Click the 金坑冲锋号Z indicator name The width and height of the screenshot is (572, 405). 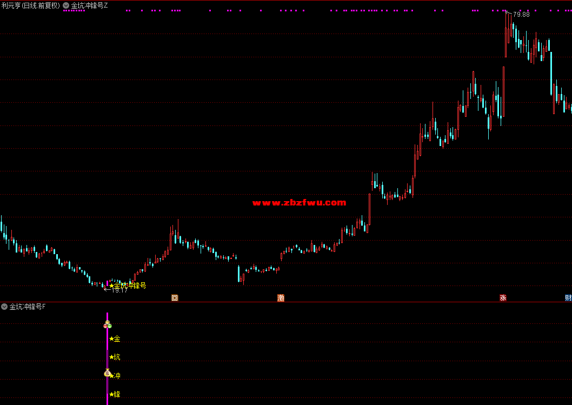pyautogui.click(x=89, y=5)
